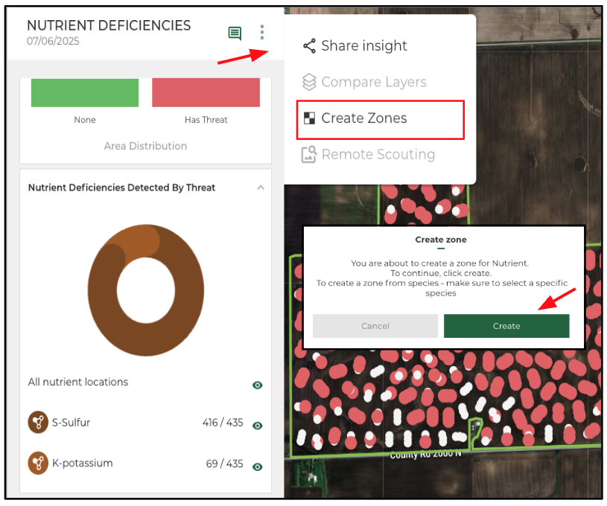
Task: Click the 'K-potassium' row label
Action: click(83, 463)
